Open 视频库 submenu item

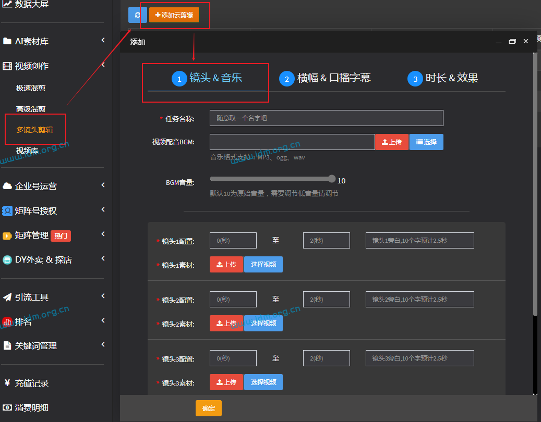[27, 151]
